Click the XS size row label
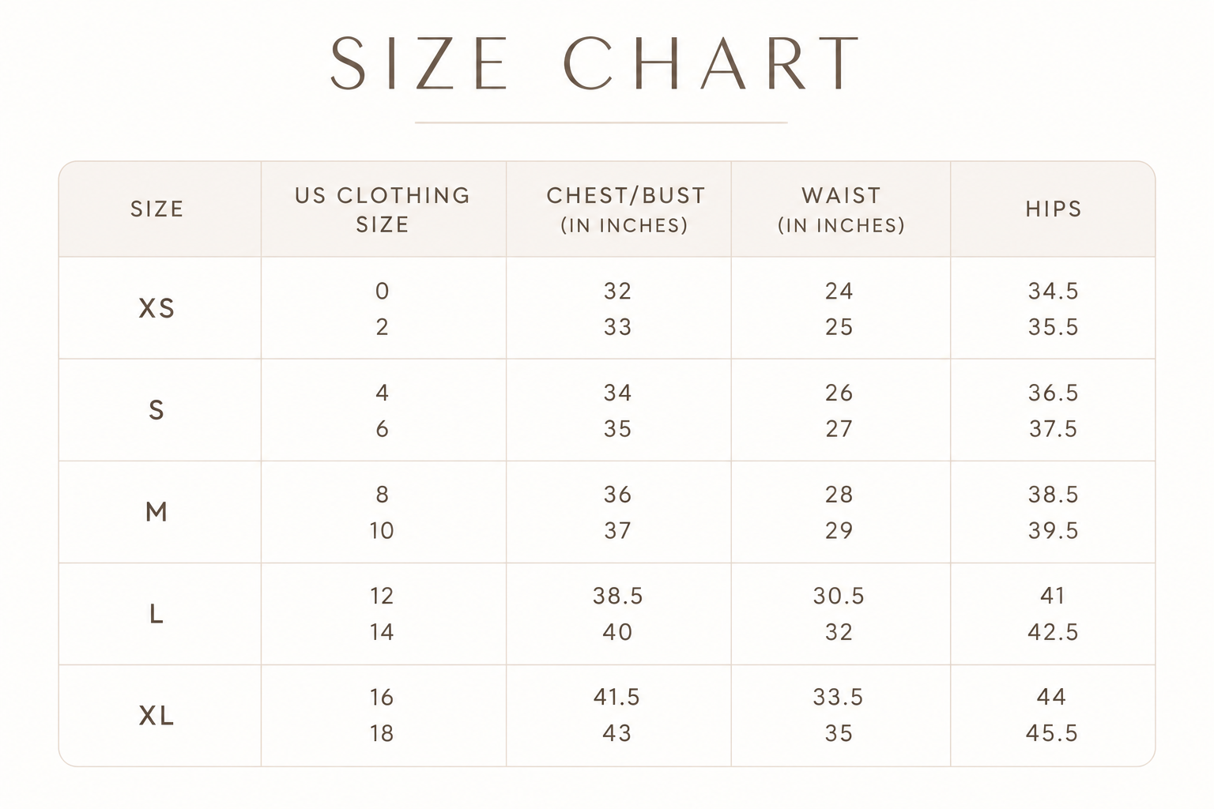Screen dimensions: 1214x809 (156, 308)
